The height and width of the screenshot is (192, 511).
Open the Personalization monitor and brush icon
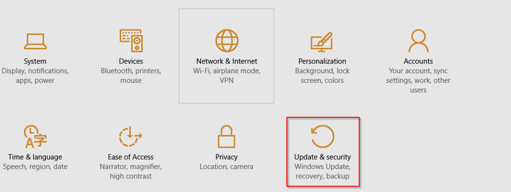coord(322,42)
